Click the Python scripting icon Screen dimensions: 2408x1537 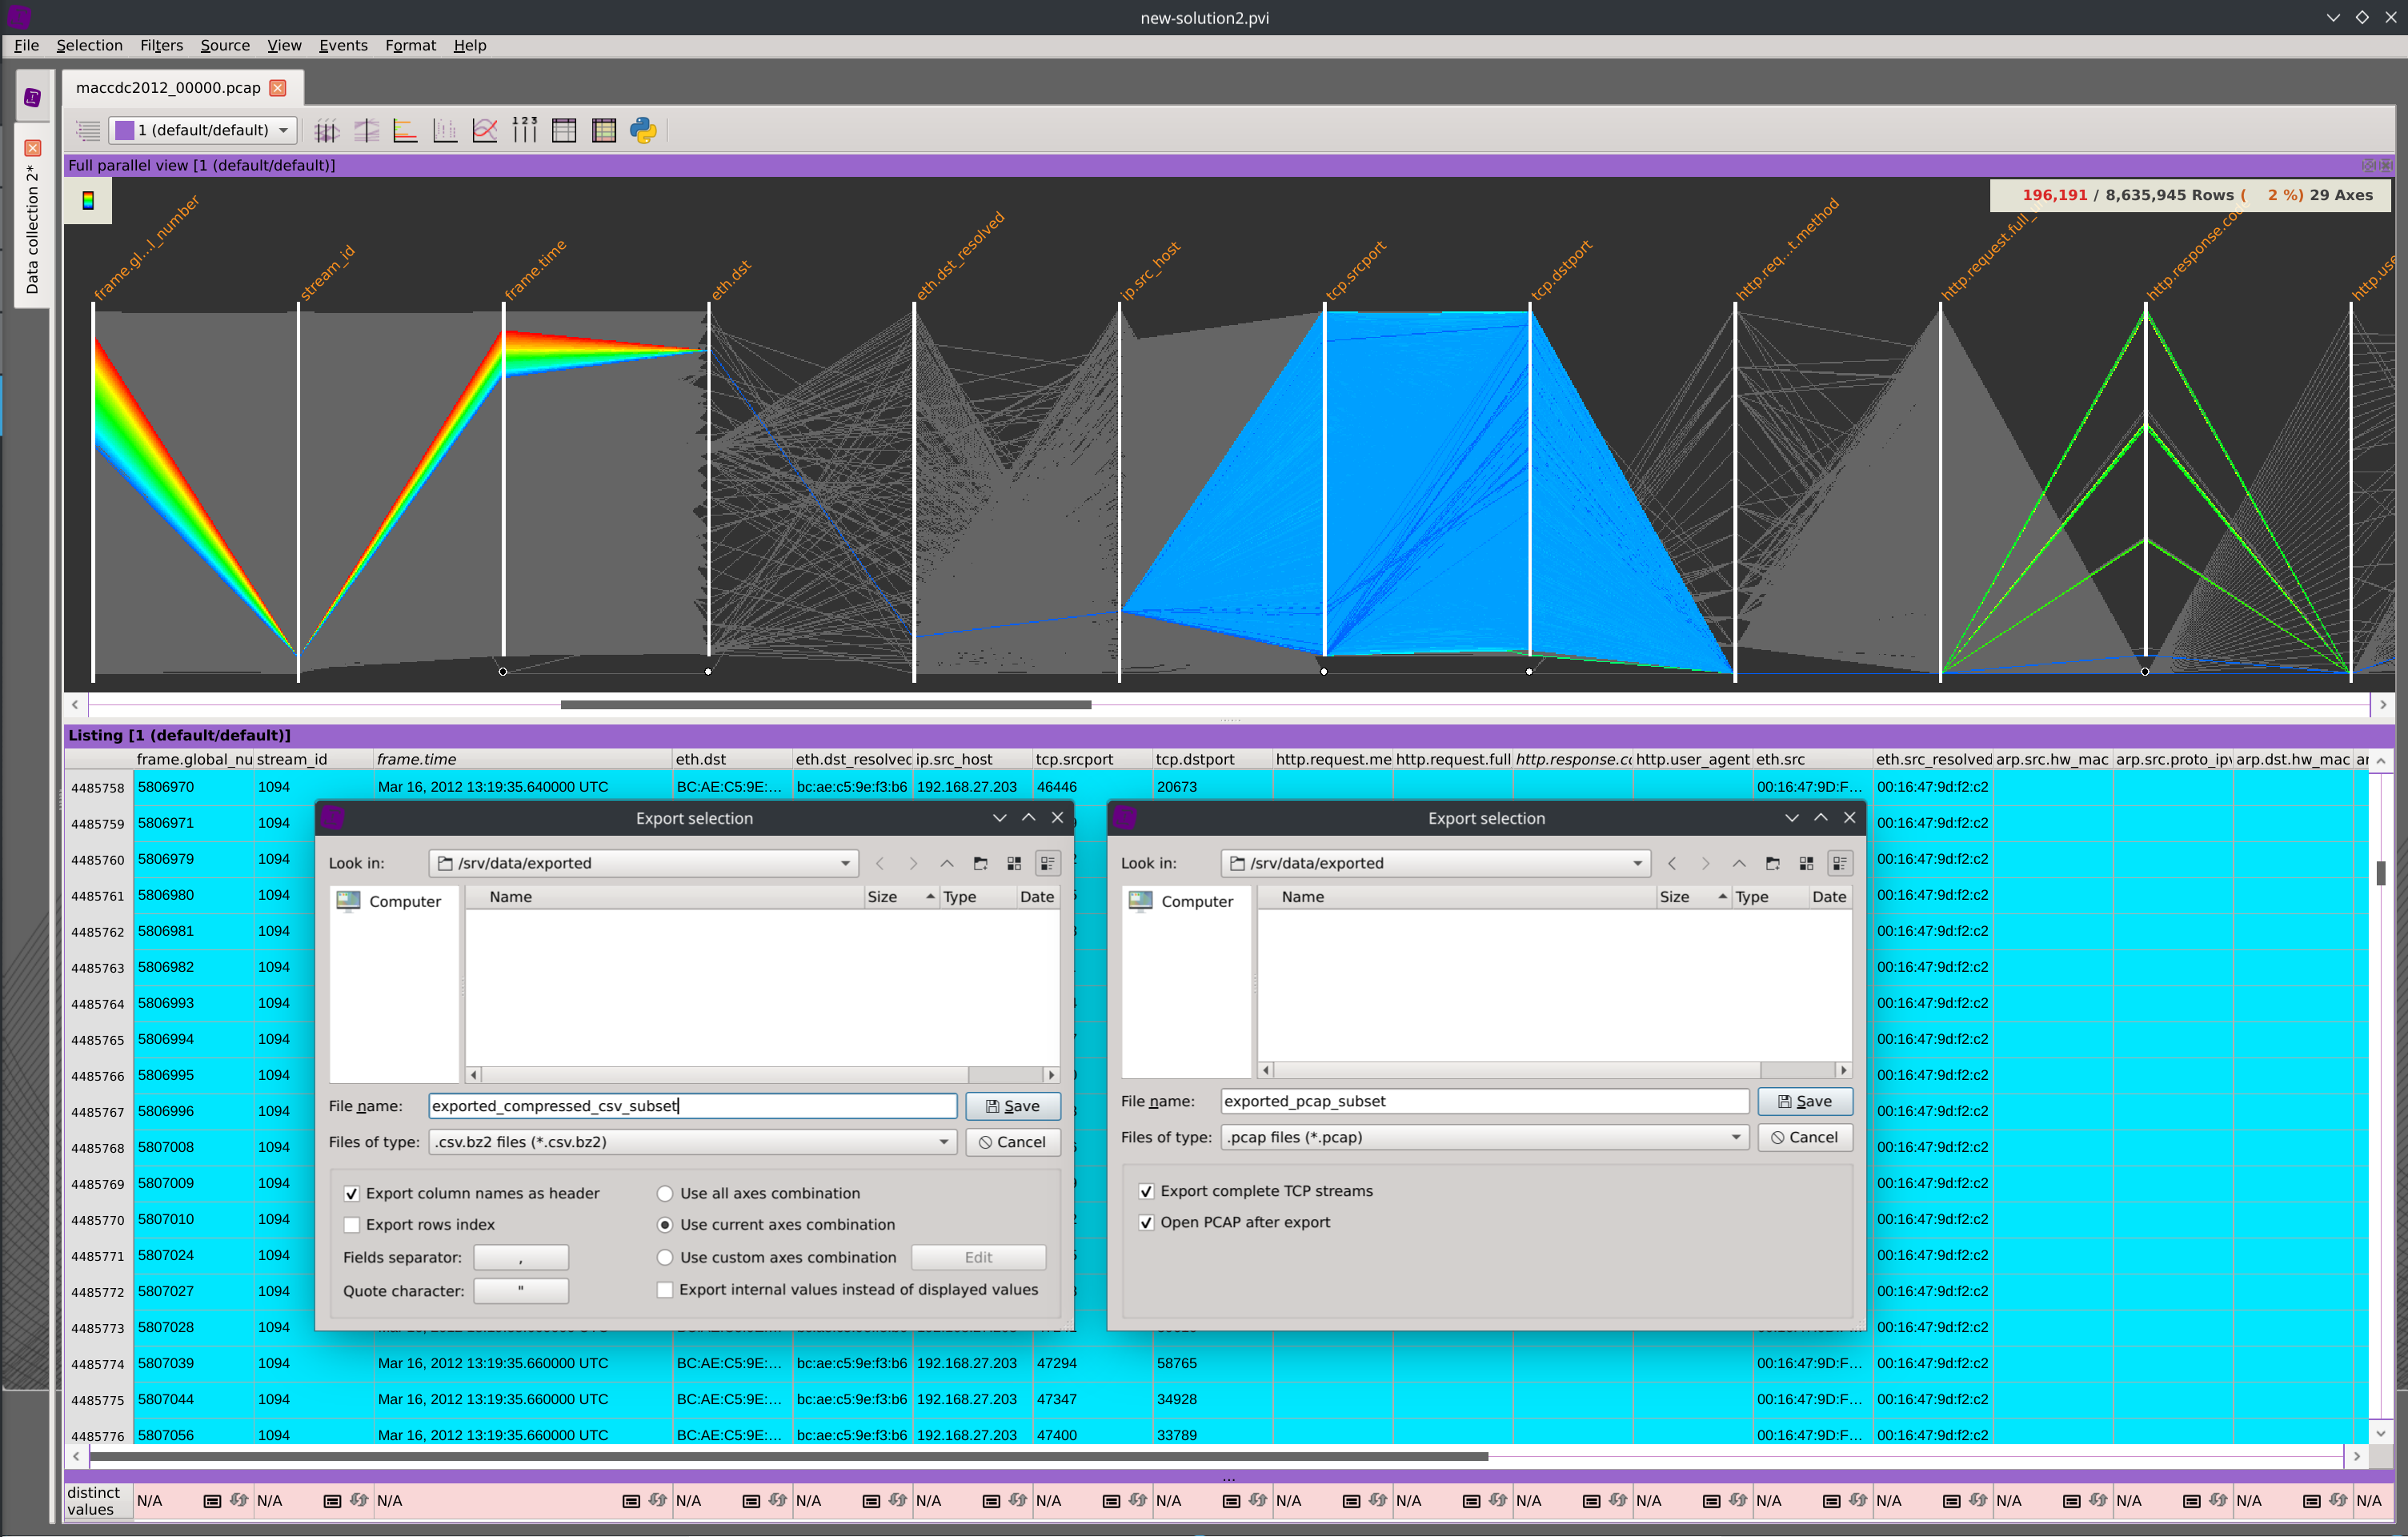point(643,130)
